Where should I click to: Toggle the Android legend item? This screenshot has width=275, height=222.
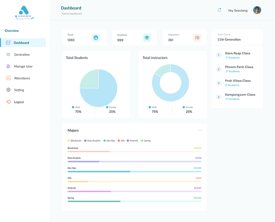132,141
